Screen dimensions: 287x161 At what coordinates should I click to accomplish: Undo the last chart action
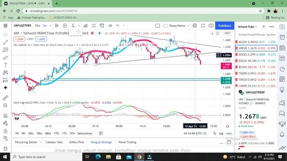point(117,26)
